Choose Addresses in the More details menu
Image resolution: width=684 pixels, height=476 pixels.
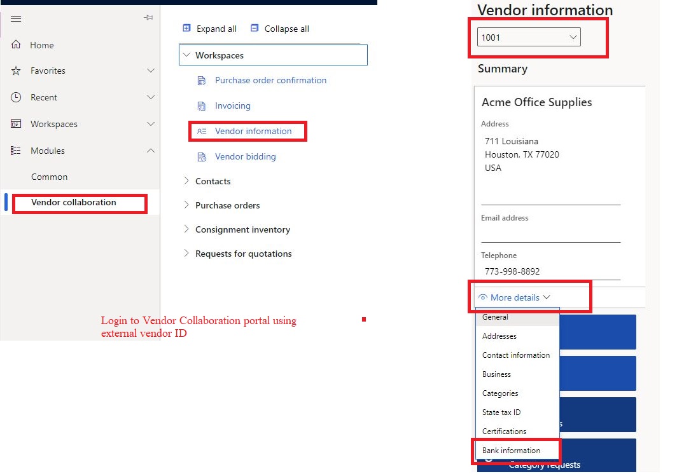[x=499, y=336]
